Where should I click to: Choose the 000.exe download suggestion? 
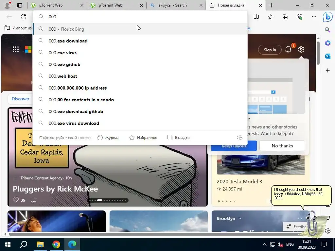click(140, 41)
